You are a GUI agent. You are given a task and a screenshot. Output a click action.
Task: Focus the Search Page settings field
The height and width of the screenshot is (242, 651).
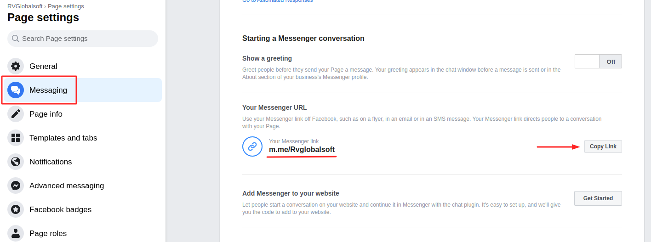point(83,39)
